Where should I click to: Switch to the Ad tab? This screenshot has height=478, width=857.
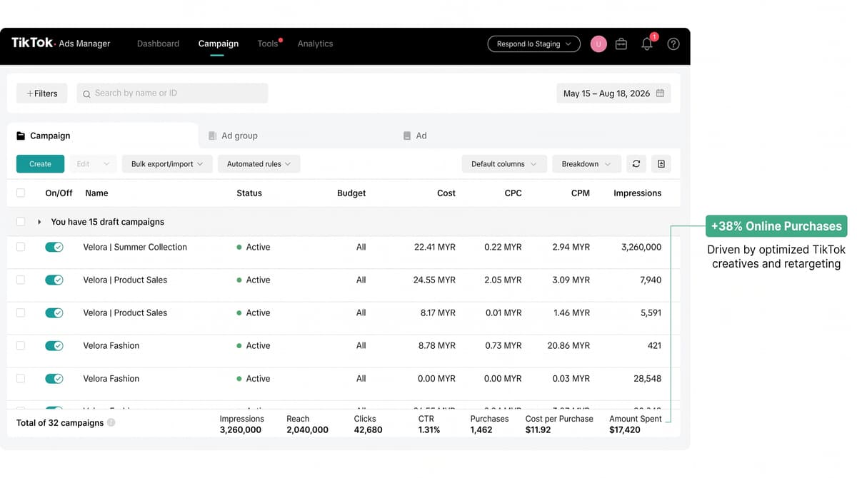[x=415, y=136]
